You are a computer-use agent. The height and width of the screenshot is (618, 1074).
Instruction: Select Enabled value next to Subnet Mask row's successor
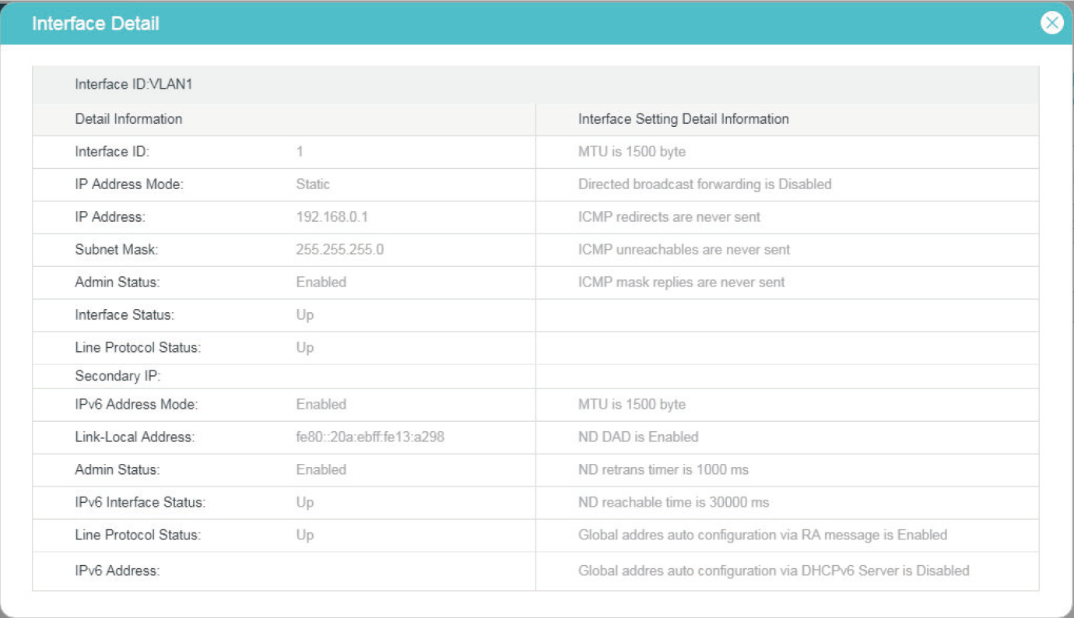click(x=321, y=283)
